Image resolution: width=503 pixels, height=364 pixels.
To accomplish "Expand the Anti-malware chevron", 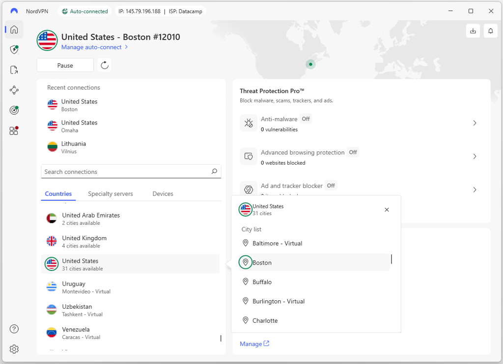I will coord(475,123).
